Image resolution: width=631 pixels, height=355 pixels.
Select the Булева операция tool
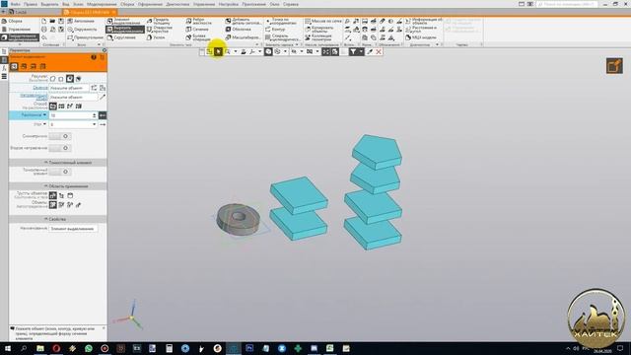[199, 37]
